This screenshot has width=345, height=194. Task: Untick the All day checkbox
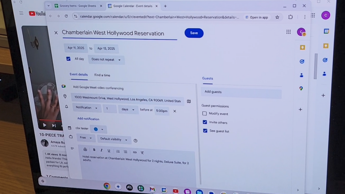pyautogui.click(x=68, y=59)
